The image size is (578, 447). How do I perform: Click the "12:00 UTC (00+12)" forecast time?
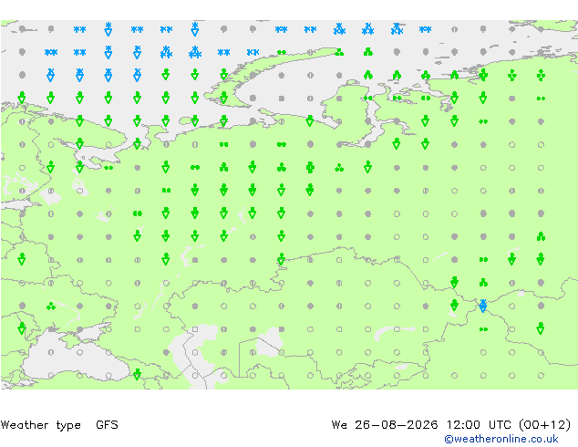click(x=509, y=425)
